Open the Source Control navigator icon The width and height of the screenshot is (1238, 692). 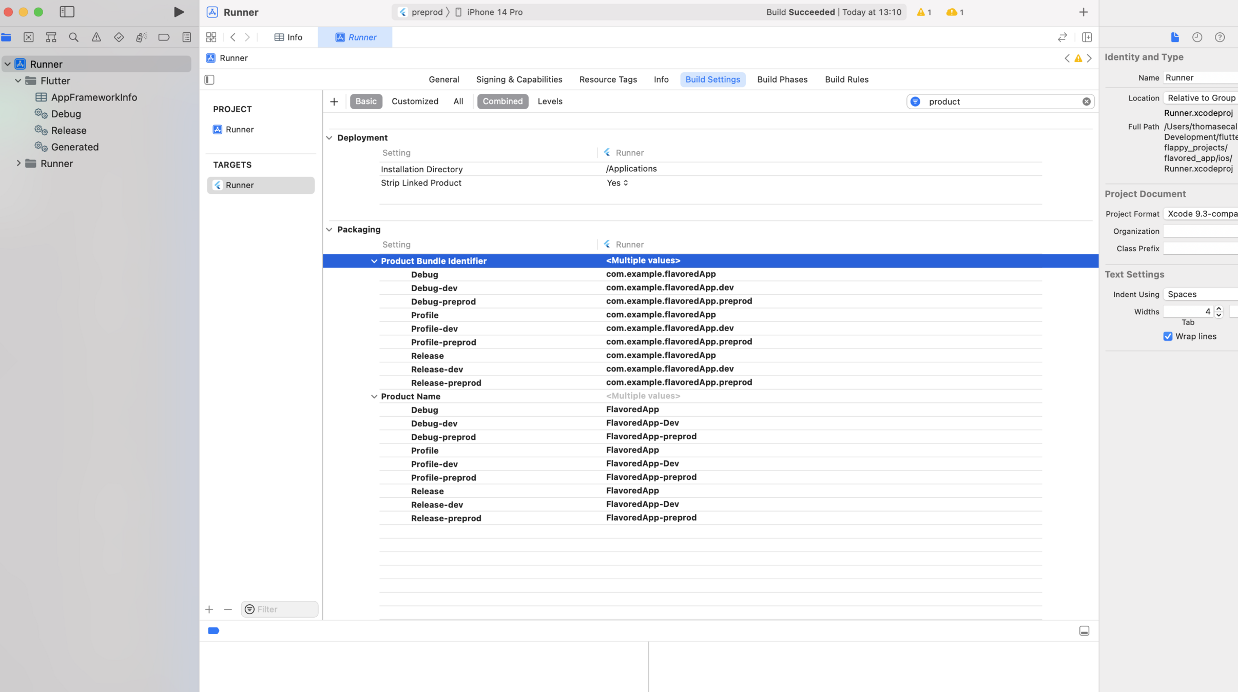point(29,37)
